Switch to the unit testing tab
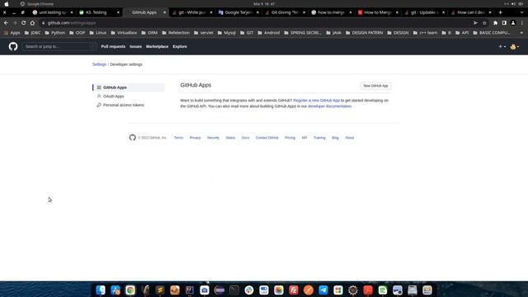The width and height of the screenshot is (528, 297). click(52, 12)
